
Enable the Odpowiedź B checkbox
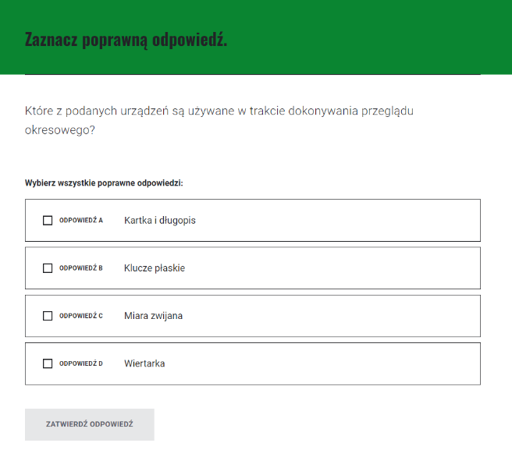pyautogui.click(x=48, y=268)
